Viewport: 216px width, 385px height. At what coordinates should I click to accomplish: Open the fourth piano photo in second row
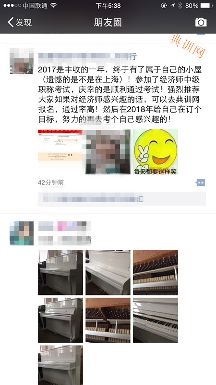pyautogui.click(x=60, y=320)
